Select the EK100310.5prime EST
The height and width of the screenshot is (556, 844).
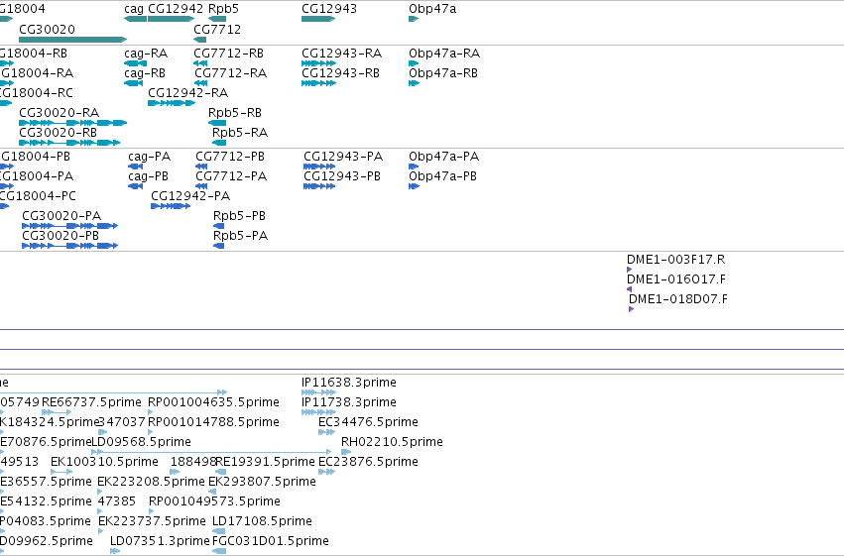pos(61,472)
